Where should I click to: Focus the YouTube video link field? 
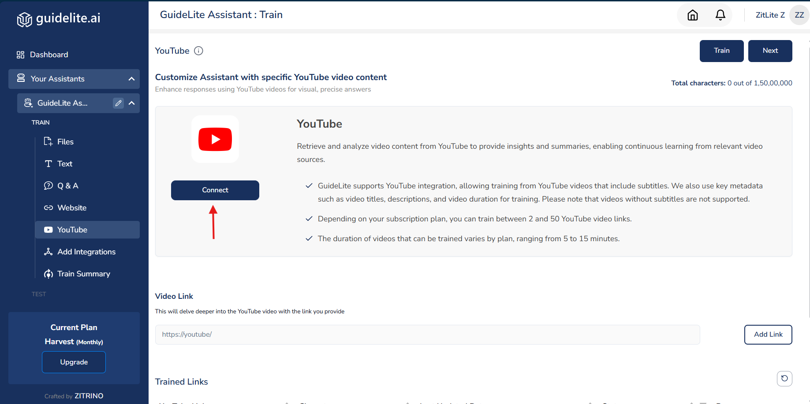[x=427, y=334]
